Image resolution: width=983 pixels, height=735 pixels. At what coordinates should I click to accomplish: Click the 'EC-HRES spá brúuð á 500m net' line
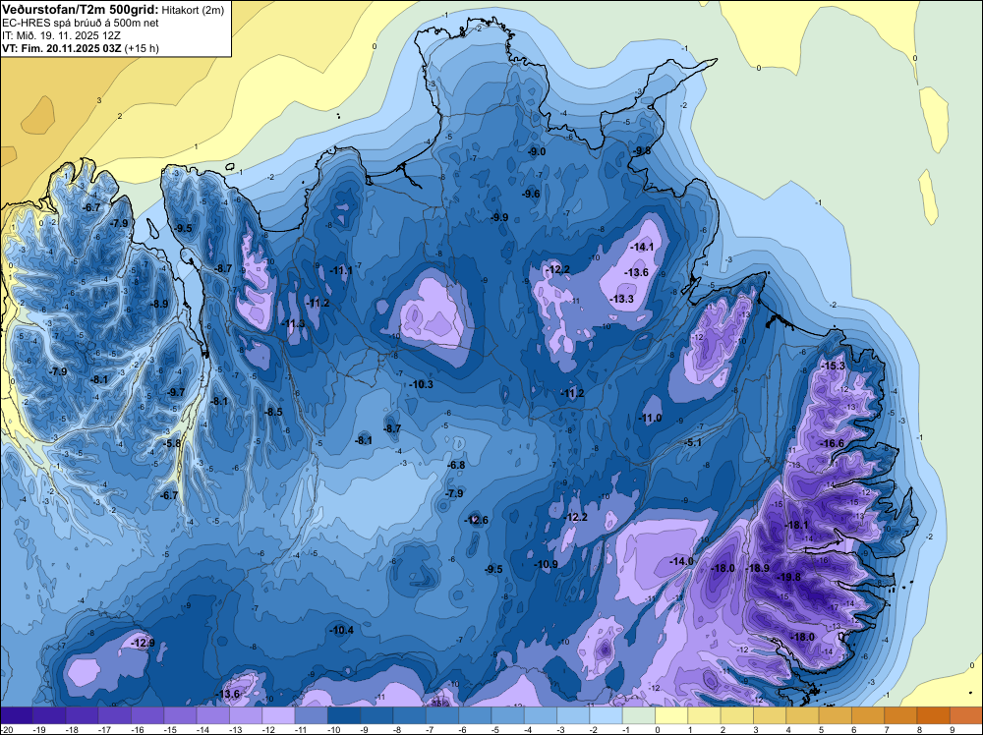pos(81,23)
